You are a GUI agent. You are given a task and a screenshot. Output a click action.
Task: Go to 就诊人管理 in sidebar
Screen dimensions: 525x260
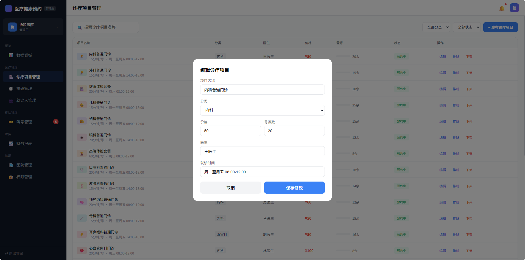coord(26,100)
